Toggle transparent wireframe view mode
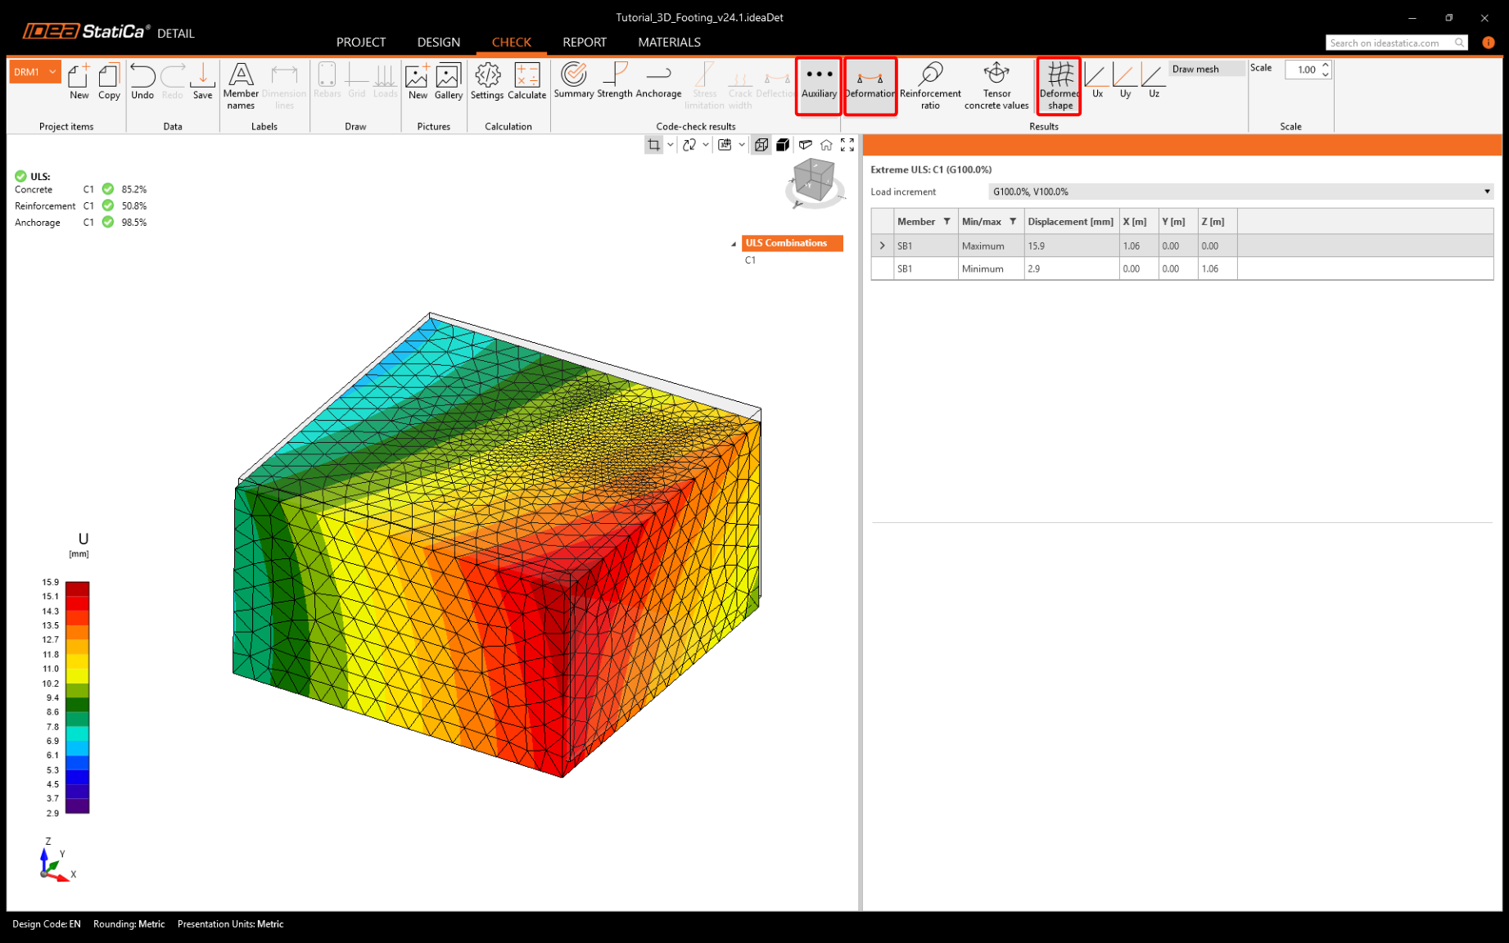Screen dimensions: 1509x943 (x=761, y=145)
